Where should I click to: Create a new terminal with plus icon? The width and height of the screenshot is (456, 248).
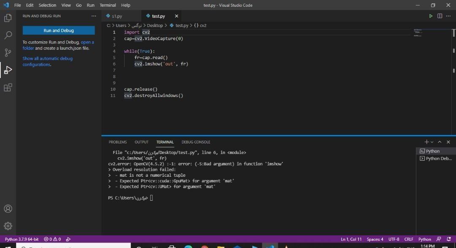(x=426, y=142)
